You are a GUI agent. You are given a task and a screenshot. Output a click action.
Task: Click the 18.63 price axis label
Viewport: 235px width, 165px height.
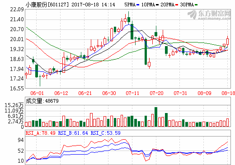[17, 59]
